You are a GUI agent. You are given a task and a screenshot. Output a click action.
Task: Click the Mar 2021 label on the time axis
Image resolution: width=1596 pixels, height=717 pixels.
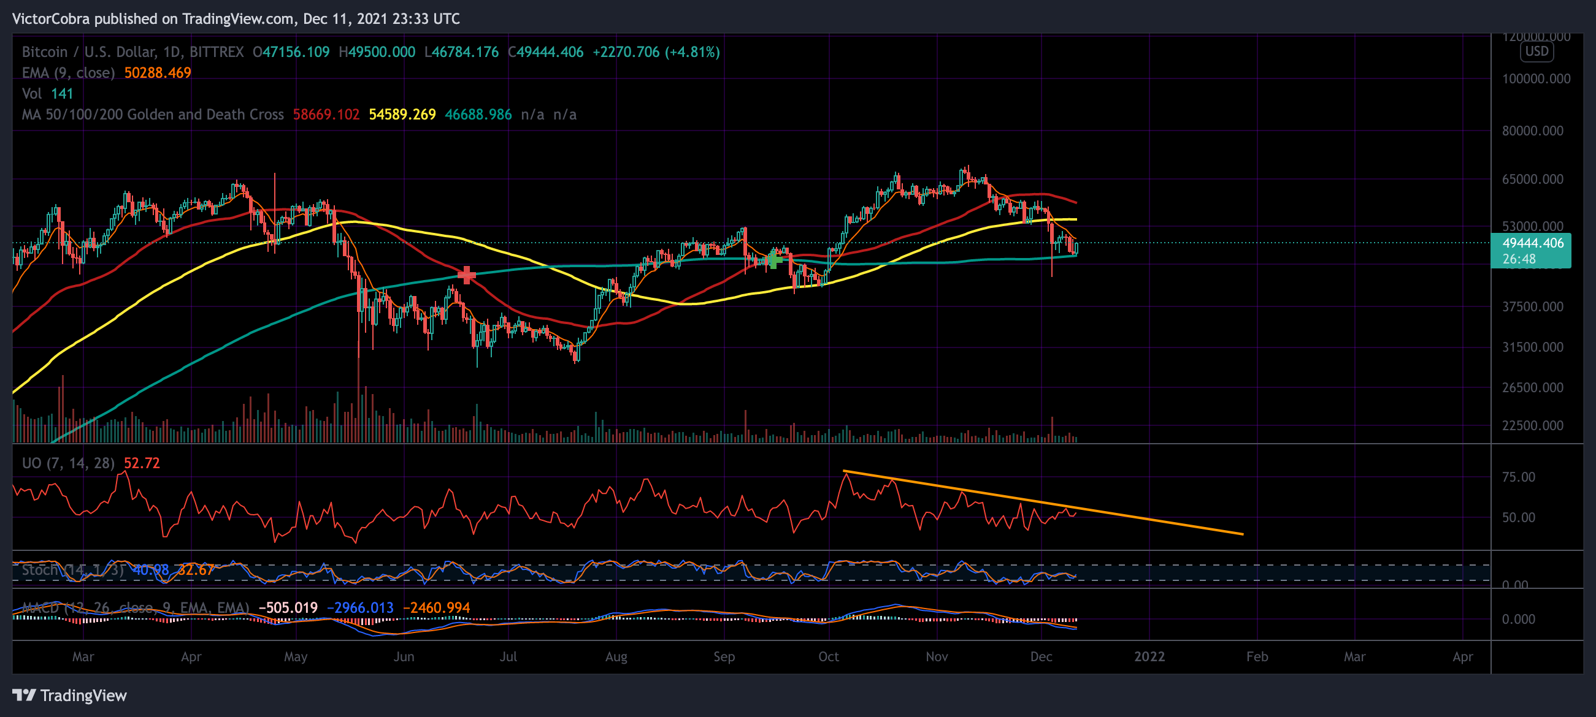(83, 656)
